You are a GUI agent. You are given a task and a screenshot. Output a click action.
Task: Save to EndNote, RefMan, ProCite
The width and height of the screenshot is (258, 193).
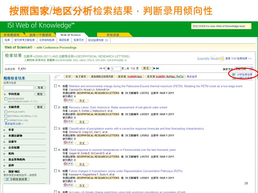165,76
